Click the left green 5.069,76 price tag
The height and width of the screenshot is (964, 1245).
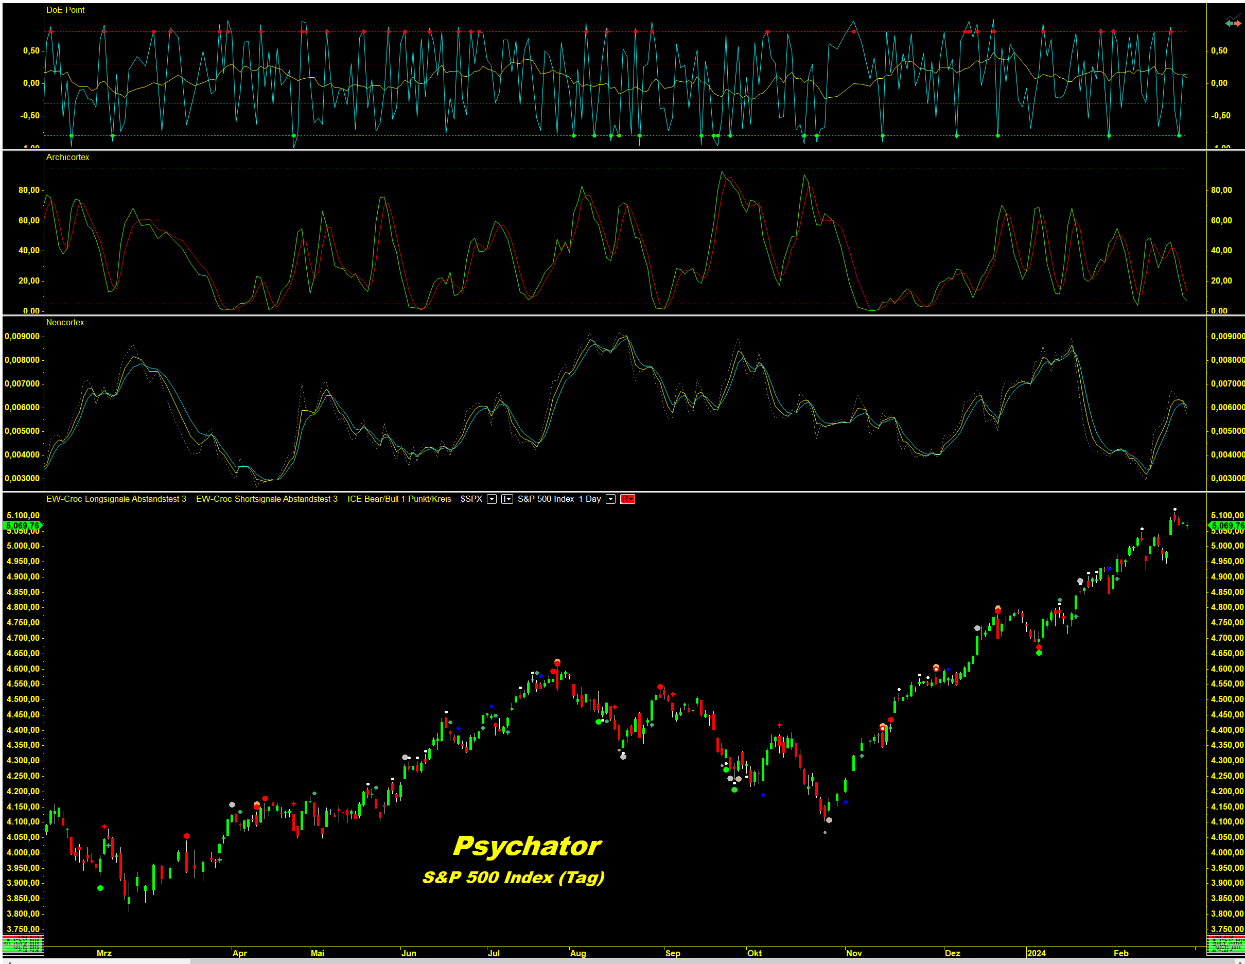click(23, 525)
